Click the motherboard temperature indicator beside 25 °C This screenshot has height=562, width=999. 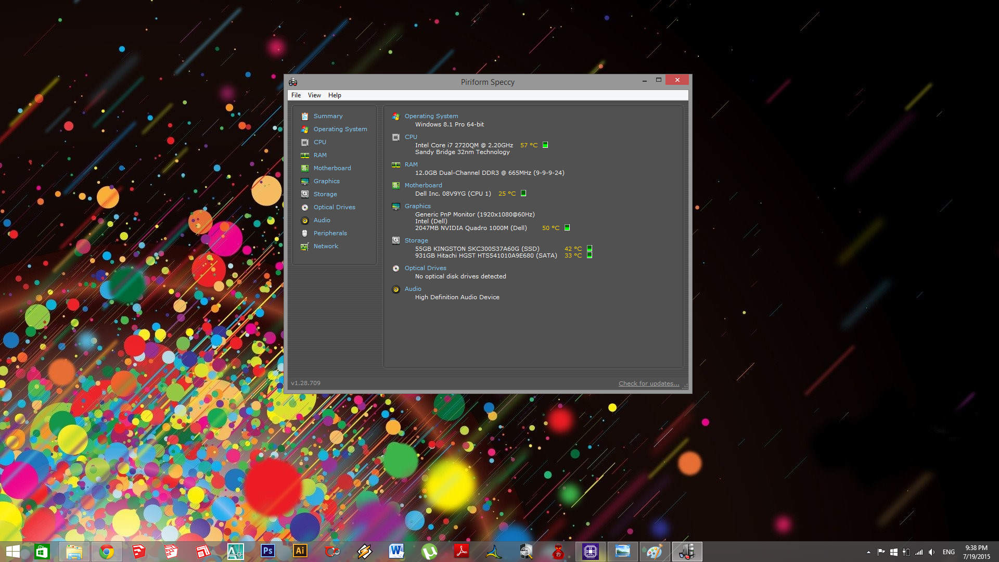pos(523,193)
